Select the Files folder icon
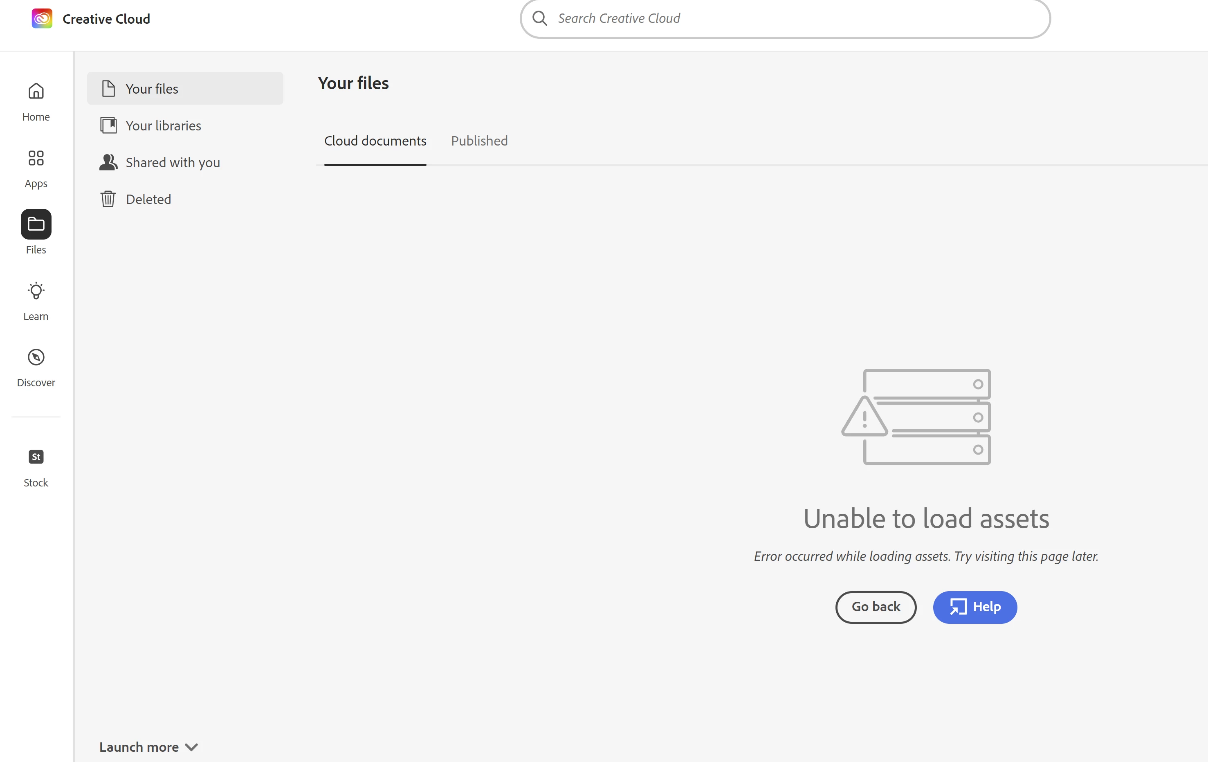 tap(36, 224)
